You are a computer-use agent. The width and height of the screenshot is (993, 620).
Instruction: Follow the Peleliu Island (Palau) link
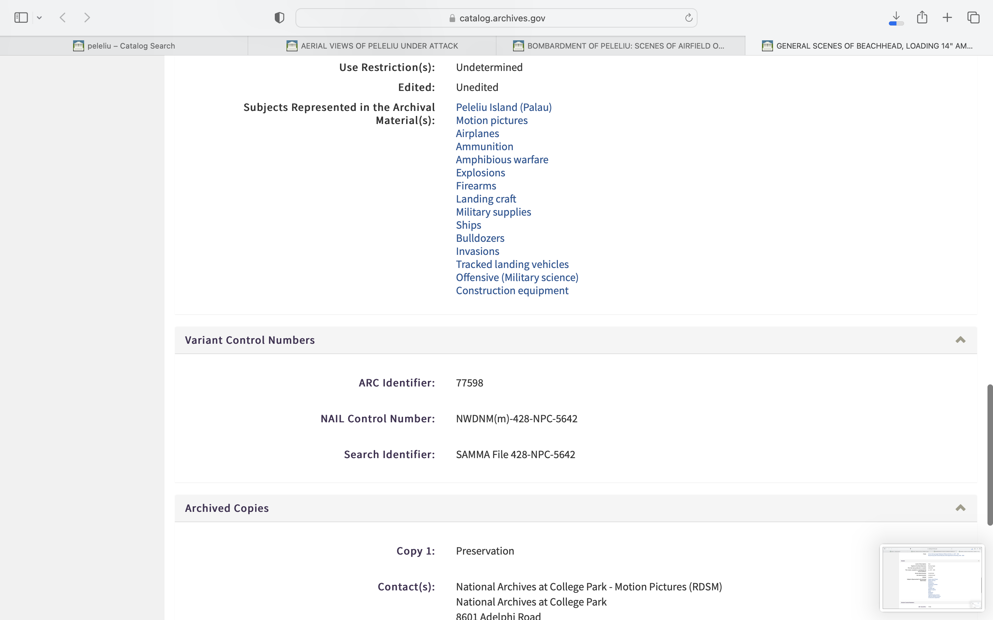point(503,107)
